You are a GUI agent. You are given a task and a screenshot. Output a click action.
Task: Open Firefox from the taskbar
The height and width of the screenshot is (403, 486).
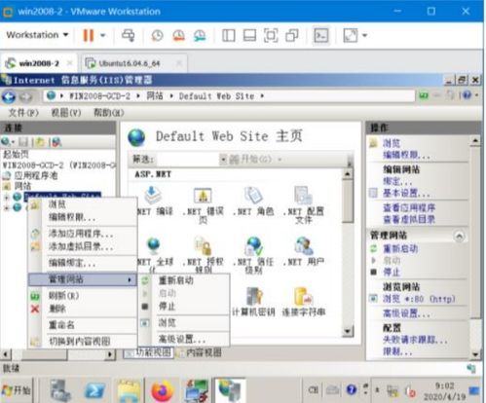click(x=162, y=390)
